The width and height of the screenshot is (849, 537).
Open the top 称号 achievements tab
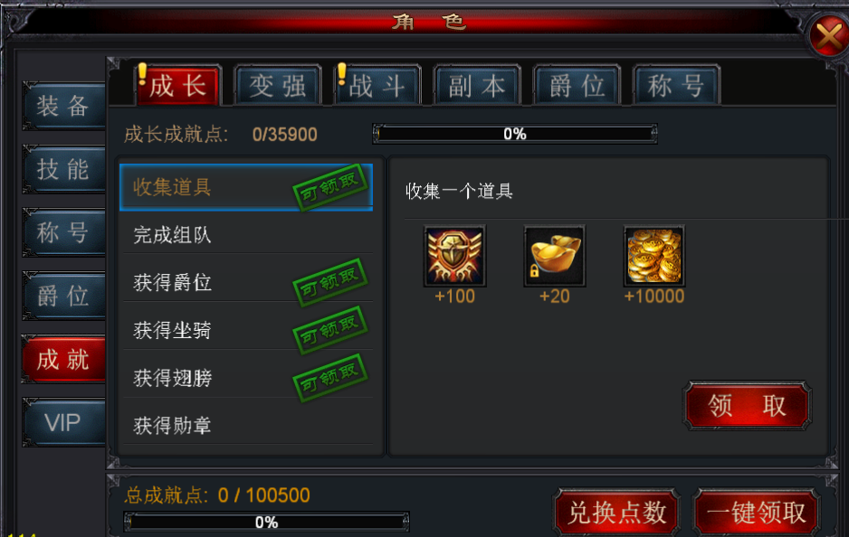(676, 86)
